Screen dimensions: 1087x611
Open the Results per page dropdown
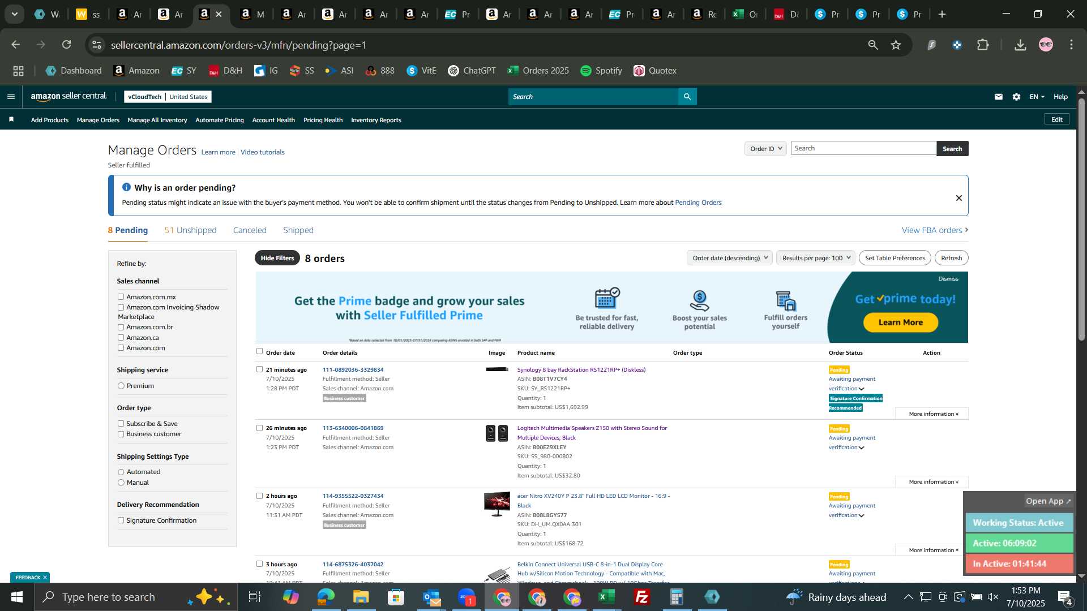coord(816,258)
